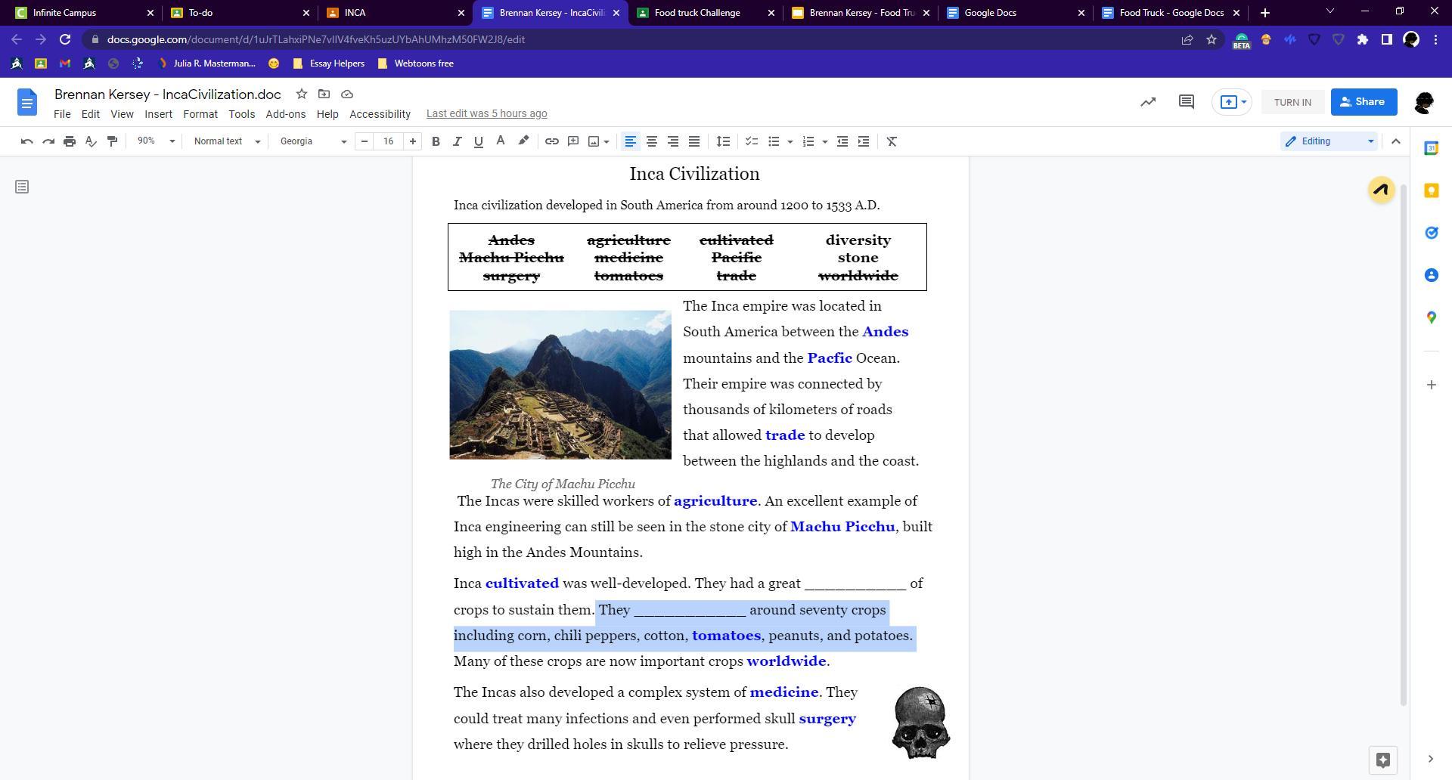
Task: Click the TURN IN button
Action: (x=1292, y=102)
